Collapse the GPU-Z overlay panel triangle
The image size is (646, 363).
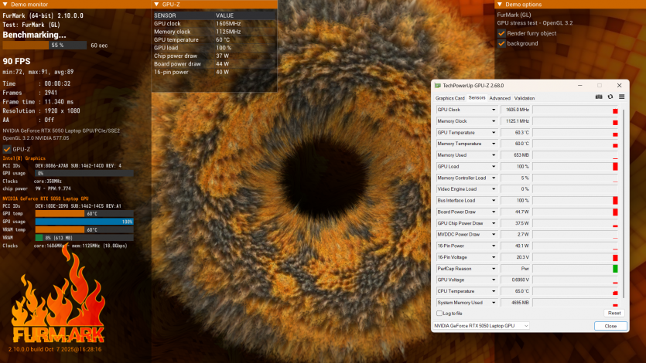[x=156, y=5]
